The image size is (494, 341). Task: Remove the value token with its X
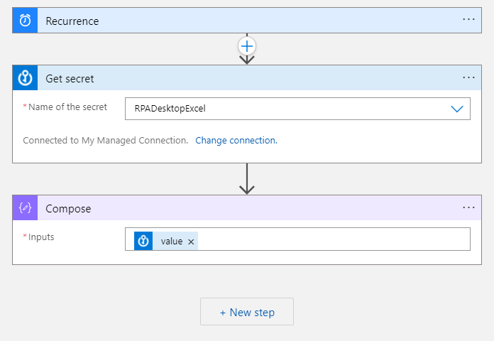click(x=191, y=242)
